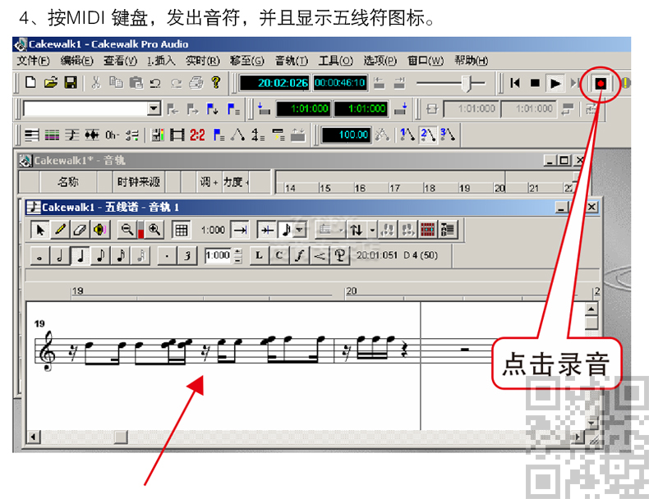
Task: Select the hairpin crescendo tool
Action: tap(320, 256)
